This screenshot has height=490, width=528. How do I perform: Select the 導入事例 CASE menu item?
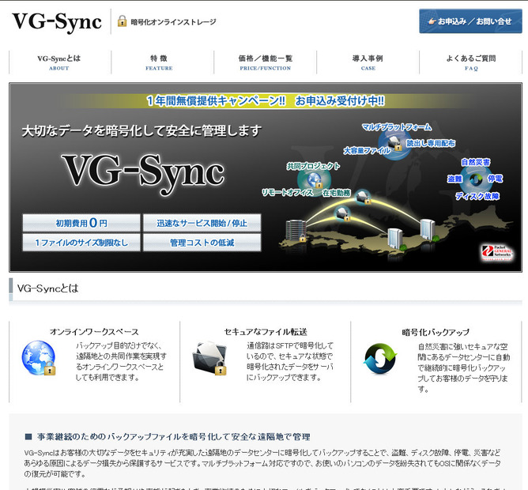[x=368, y=62]
